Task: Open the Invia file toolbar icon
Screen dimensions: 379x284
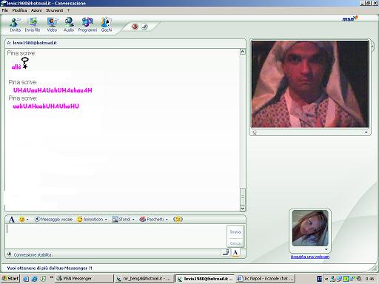Action: [x=33, y=24]
